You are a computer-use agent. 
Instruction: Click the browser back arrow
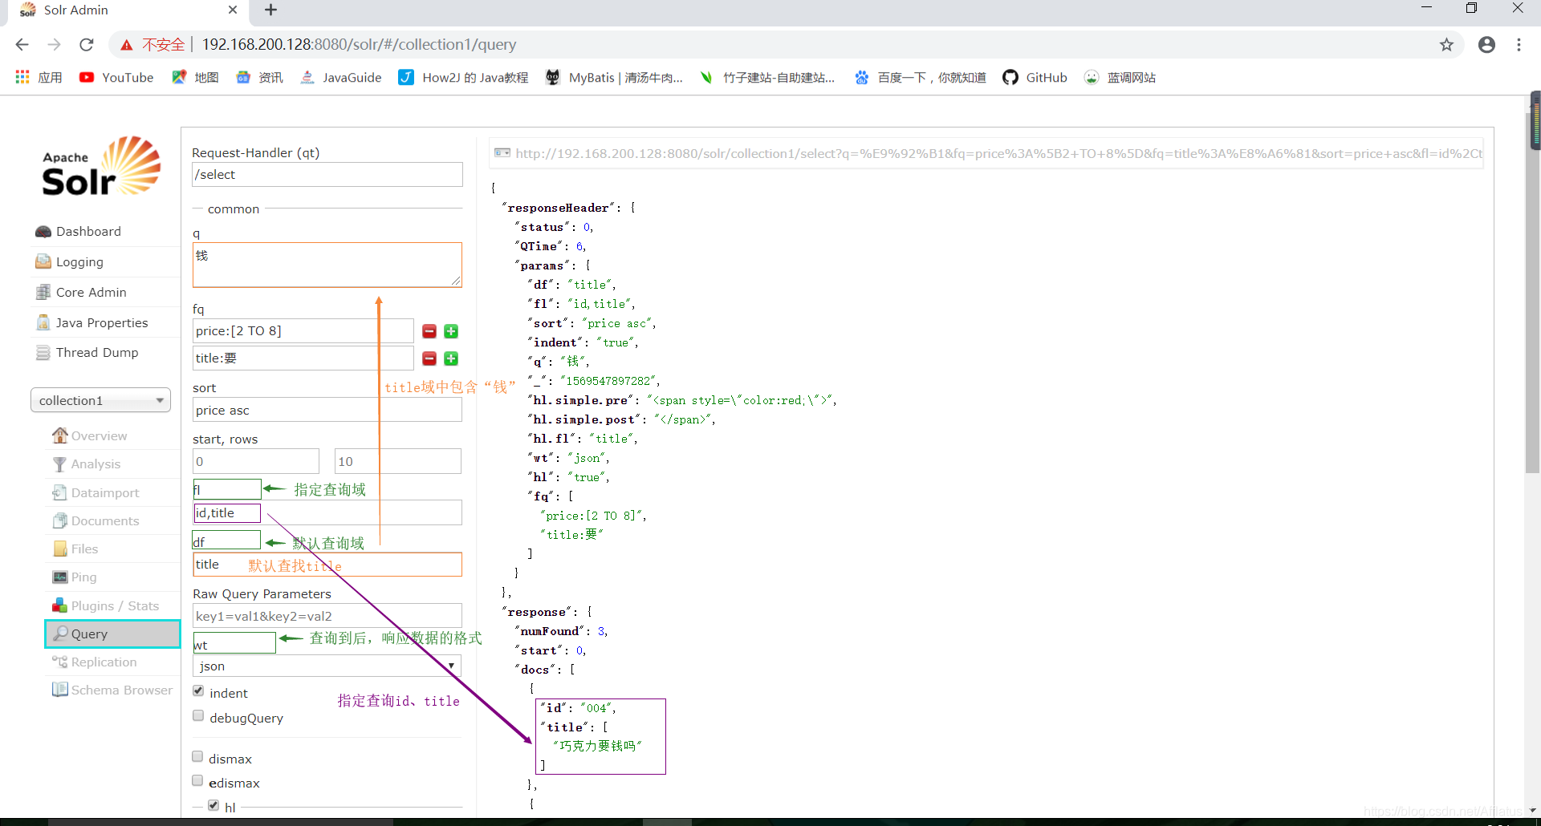pyautogui.click(x=22, y=45)
